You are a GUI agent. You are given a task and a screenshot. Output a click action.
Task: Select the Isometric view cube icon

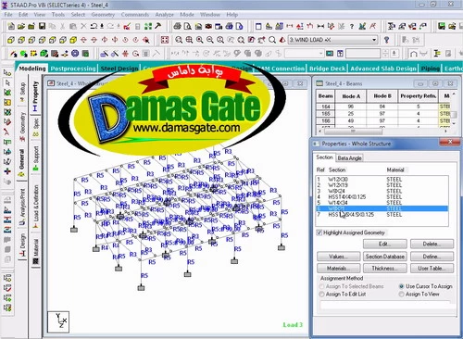coord(73,40)
